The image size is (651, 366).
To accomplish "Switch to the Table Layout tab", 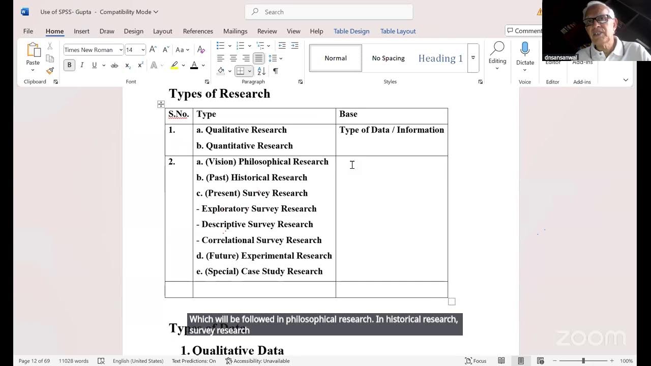I will tap(398, 31).
